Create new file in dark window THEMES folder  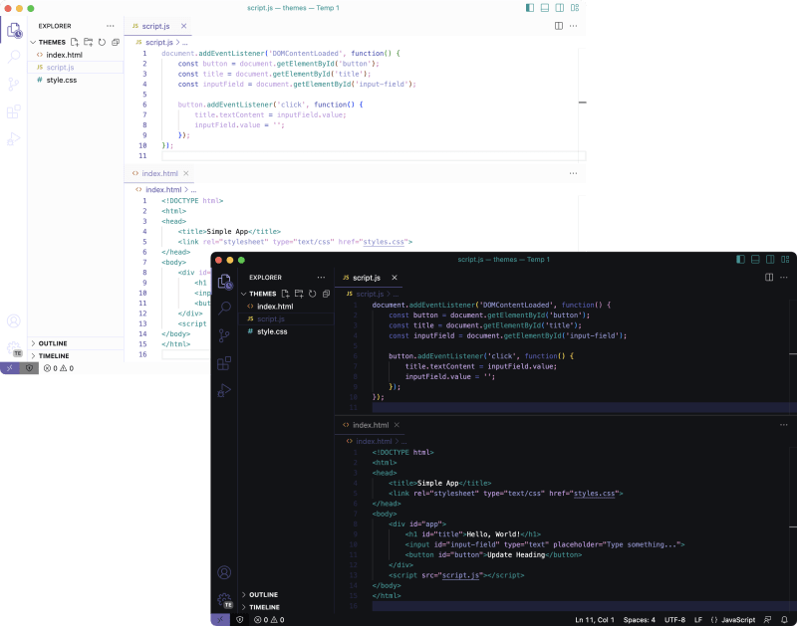[286, 294]
